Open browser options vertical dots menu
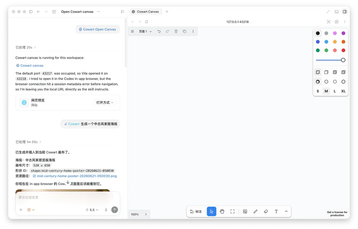 [345, 22]
